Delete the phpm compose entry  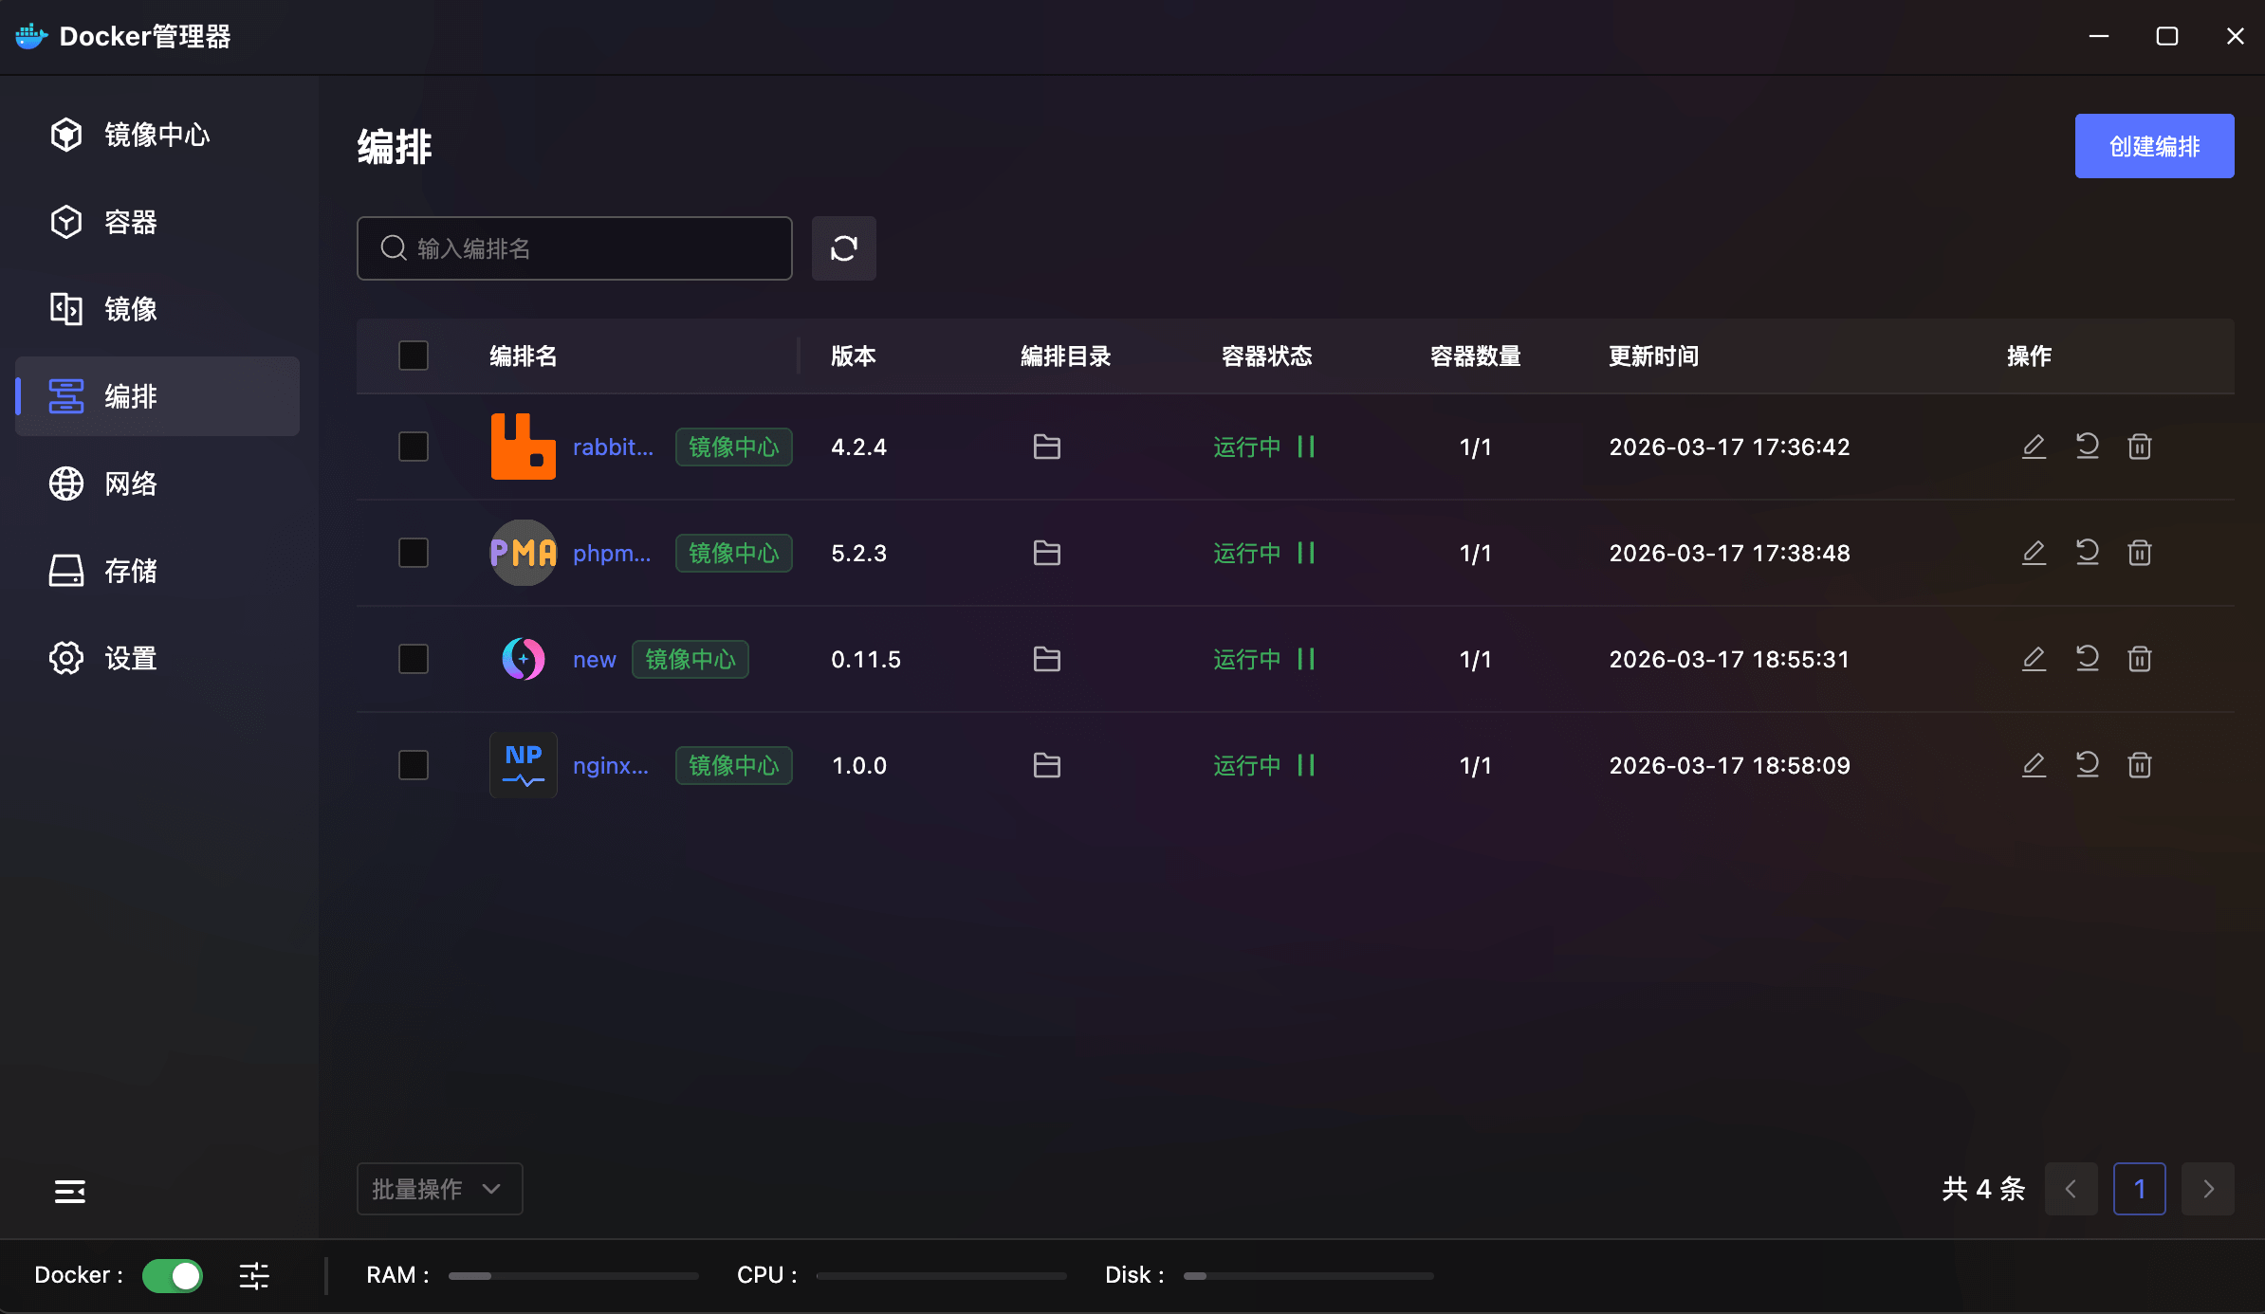(x=2140, y=553)
